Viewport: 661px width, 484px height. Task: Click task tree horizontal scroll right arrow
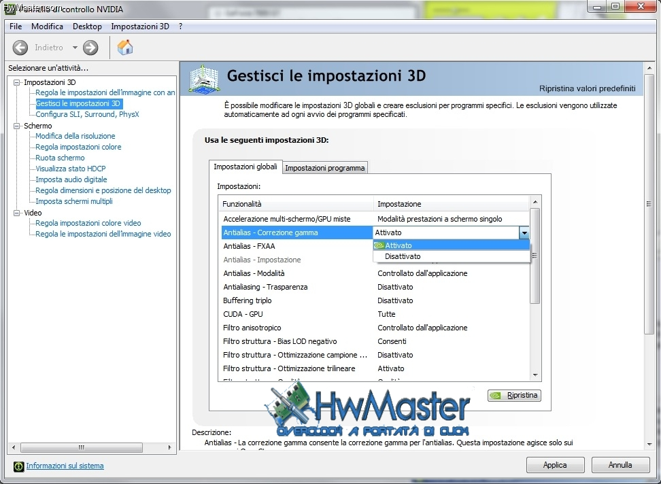pos(170,447)
